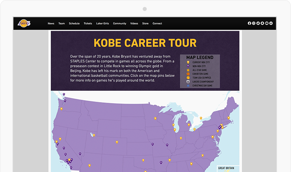Select the purple Vancouver map pin
Screen dimensions: 291x172
[x=64, y=94]
